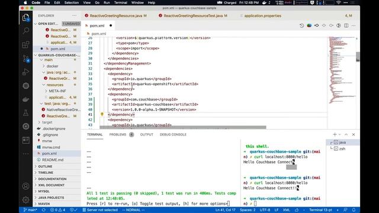Click the notifications bell in status bar
Viewport: 379px width, 213px height.
[x=354, y=210]
